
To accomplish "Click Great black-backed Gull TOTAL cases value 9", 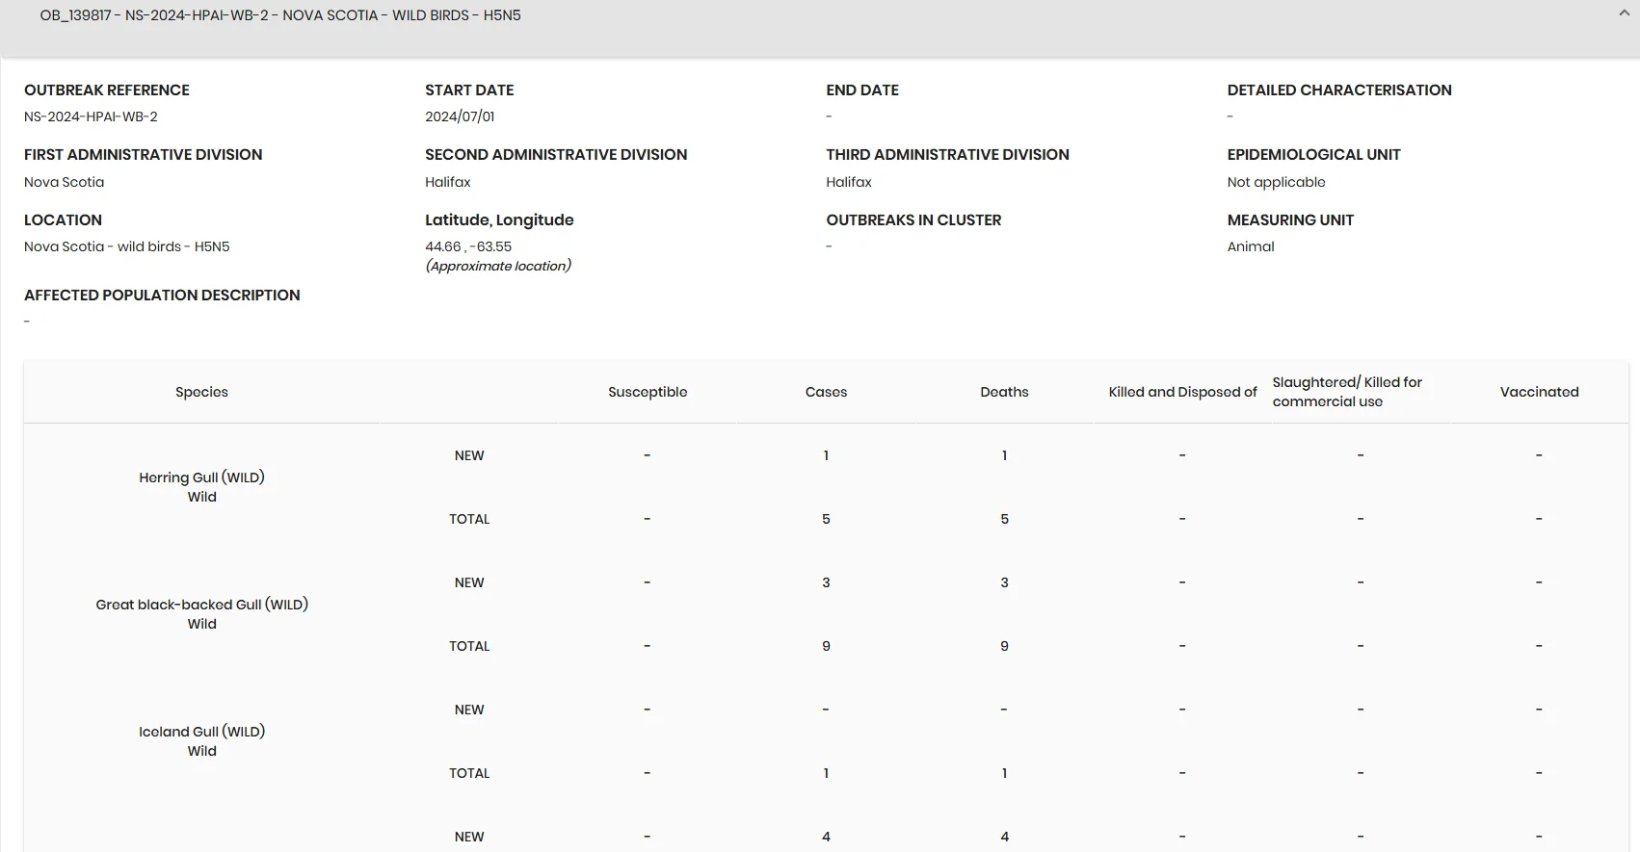I will point(826,646).
